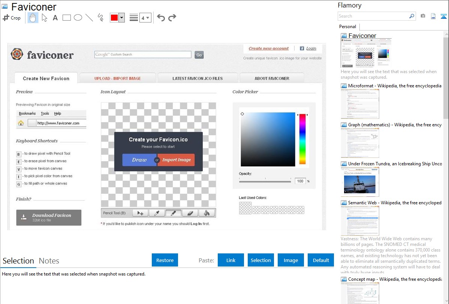Click the Paste Selection button

pyautogui.click(x=260, y=260)
